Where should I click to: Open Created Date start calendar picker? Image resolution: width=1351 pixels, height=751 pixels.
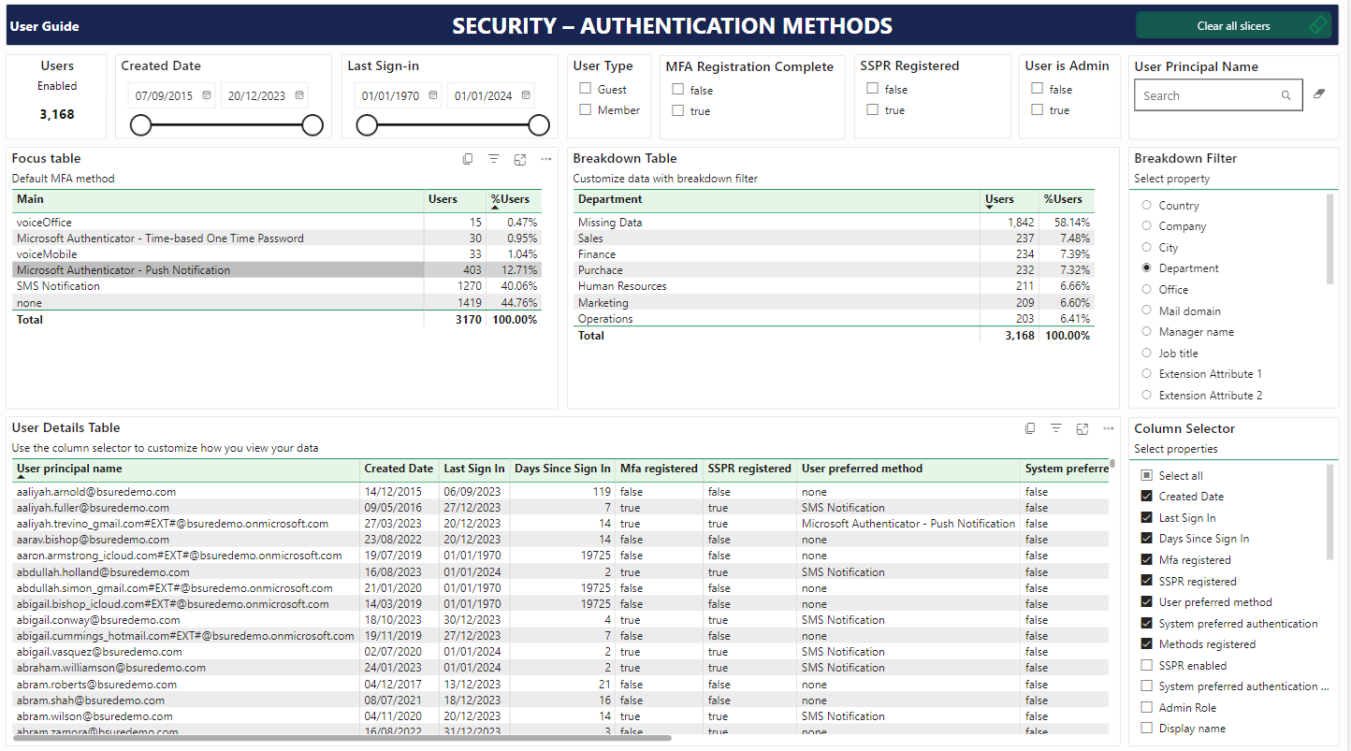click(206, 95)
